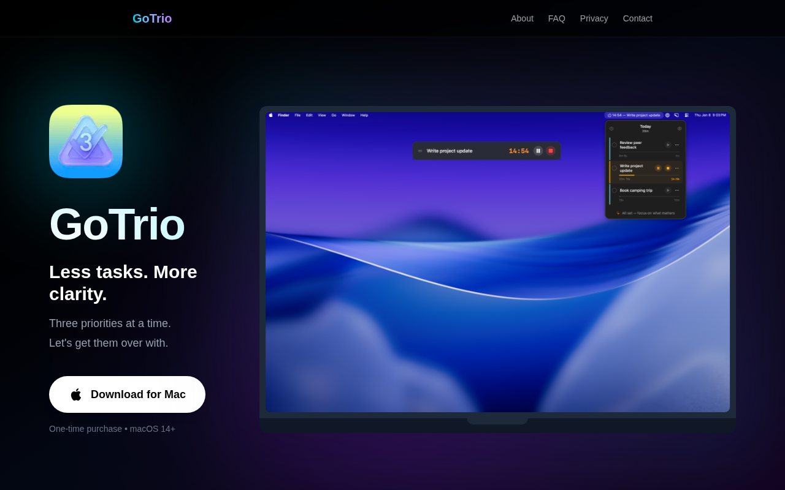Click the Today title in the task panel

tap(646, 126)
